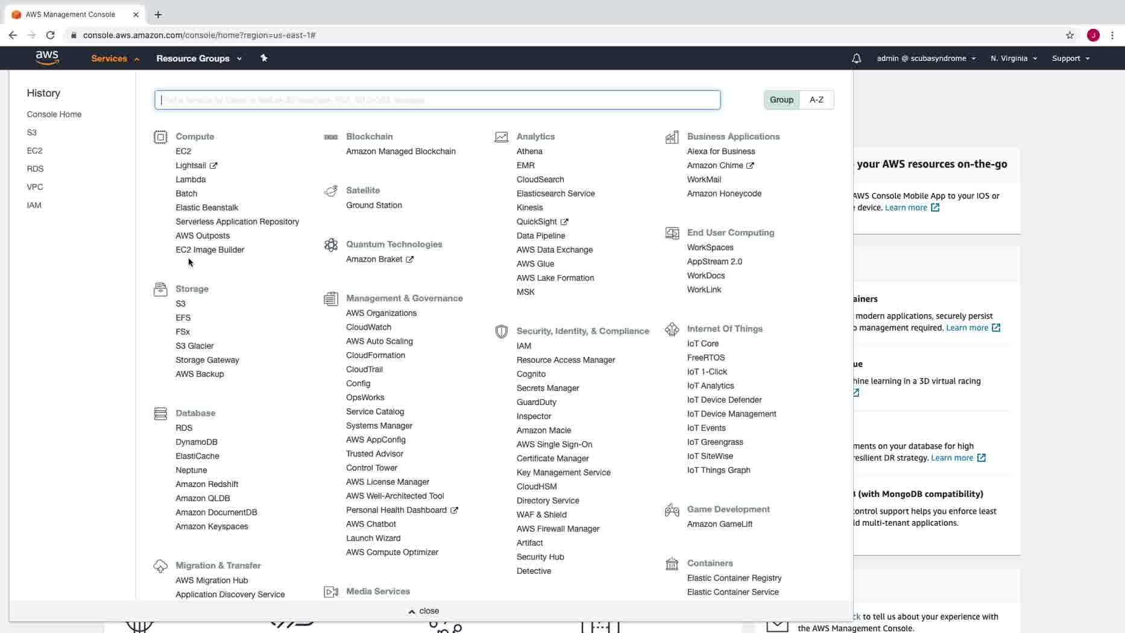The image size is (1125, 633).
Task: Click the AWS logo home icon
Action: coord(47,58)
